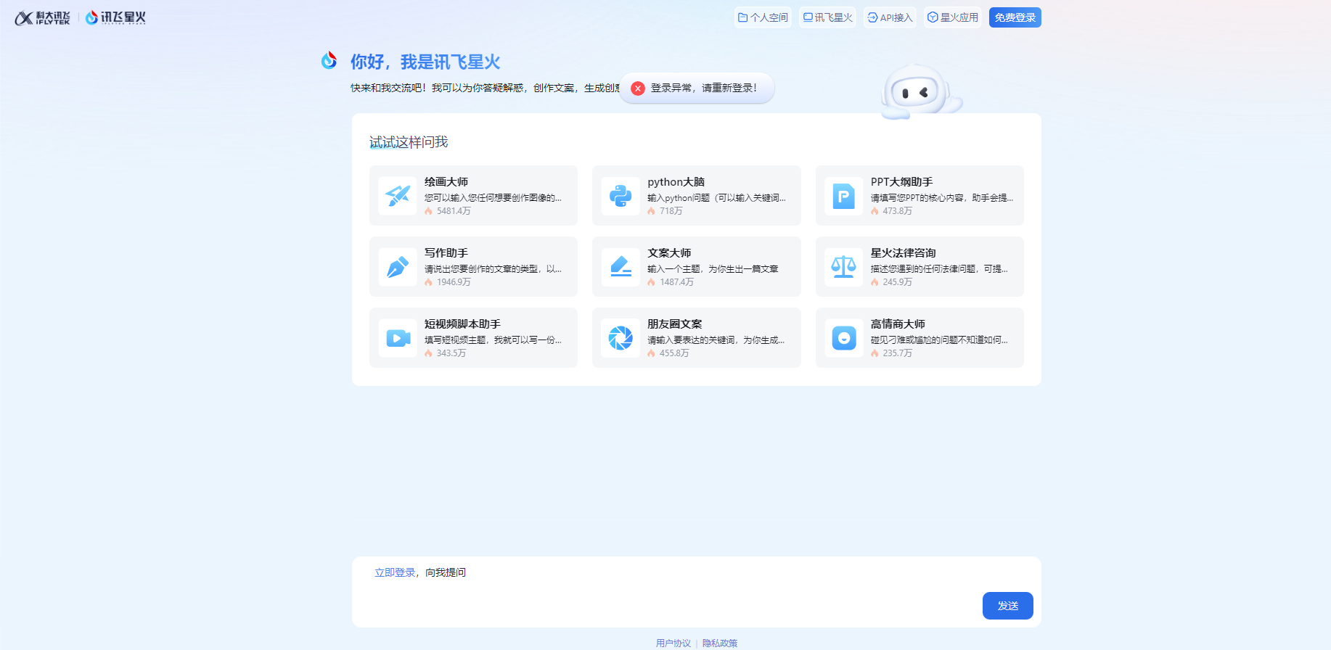Screen dimensions: 1331x650
Task: Select the 星火法律咨询 card title
Action: 904,253
